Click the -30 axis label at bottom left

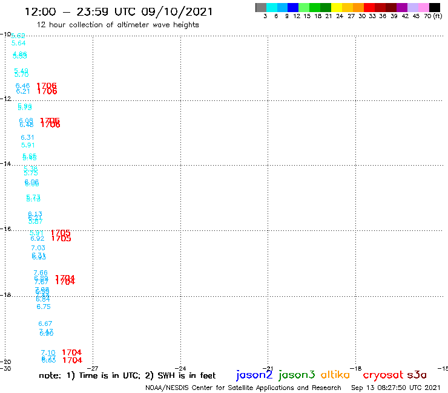pyautogui.click(x=5, y=368)
